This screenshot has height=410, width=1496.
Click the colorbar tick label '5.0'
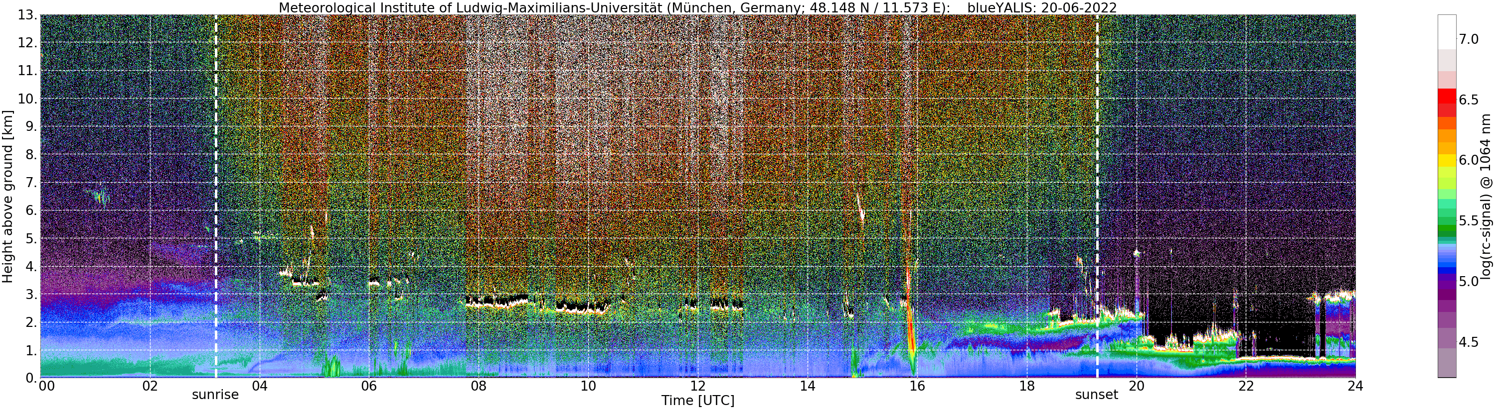1469,282
